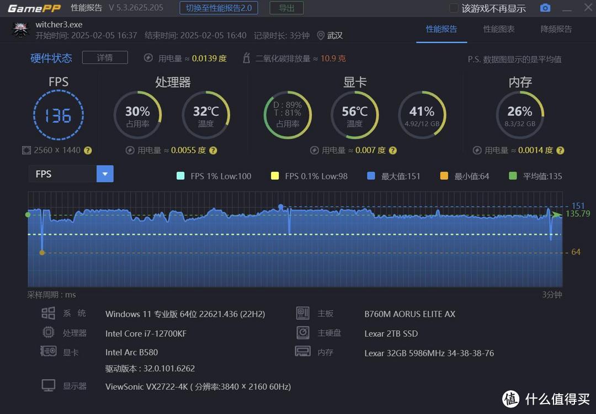Click the 平均值 green legend swatch
Image resolution: width=596 pixels, height=414 pixels.
513,176
